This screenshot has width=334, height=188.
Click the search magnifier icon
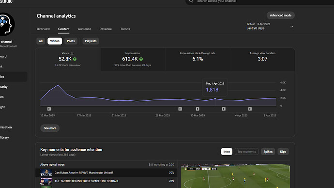(191, 1)
